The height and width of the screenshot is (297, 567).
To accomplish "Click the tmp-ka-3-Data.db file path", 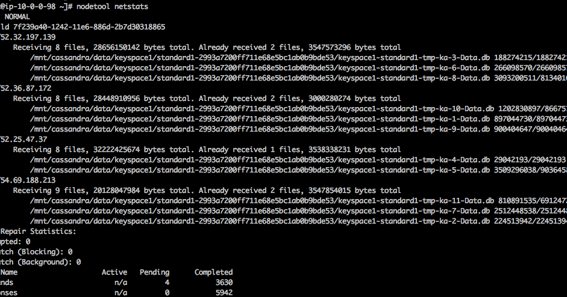I will point(260,58).
